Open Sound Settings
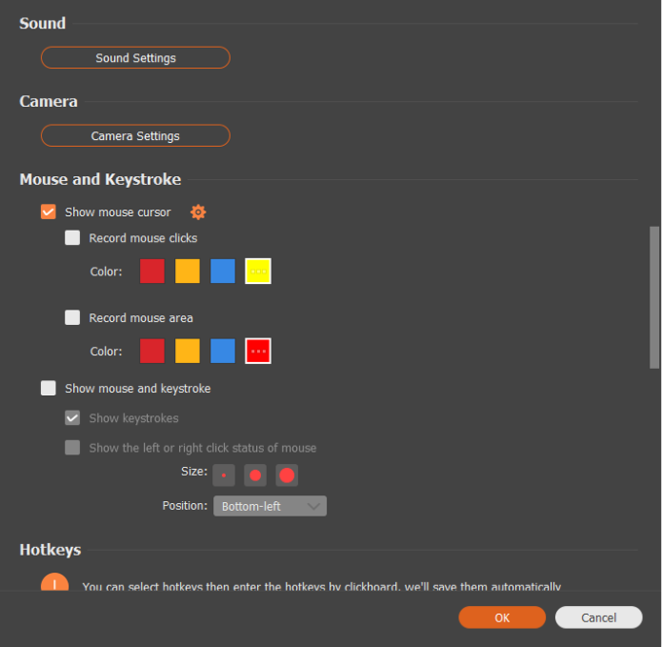The width and height of the screenshot is (662, 647). [135, 58]
